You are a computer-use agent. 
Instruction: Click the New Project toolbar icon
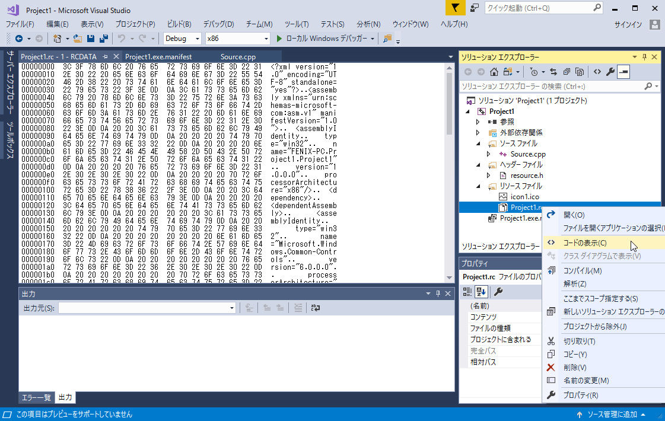coord(58,39)
